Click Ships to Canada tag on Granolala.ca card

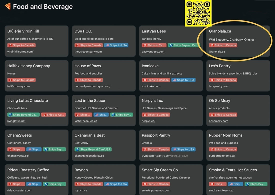[x=223, y=45]
